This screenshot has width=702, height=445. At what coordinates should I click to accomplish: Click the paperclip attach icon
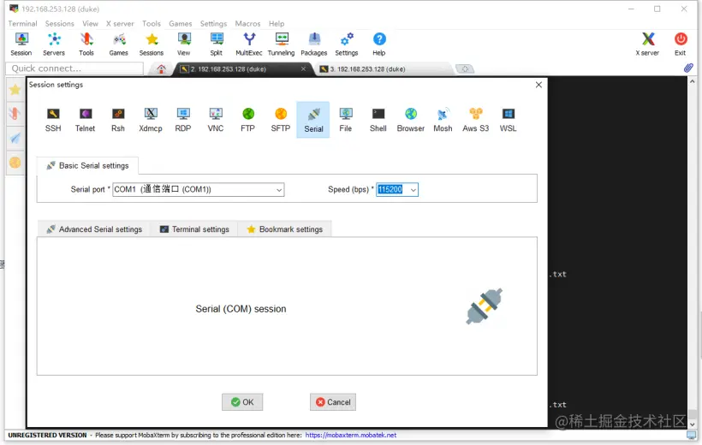(688, 68)
